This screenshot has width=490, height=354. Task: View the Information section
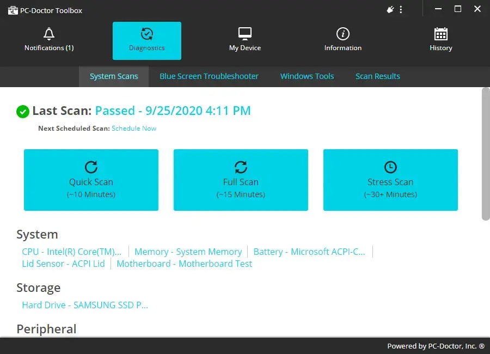342,40
